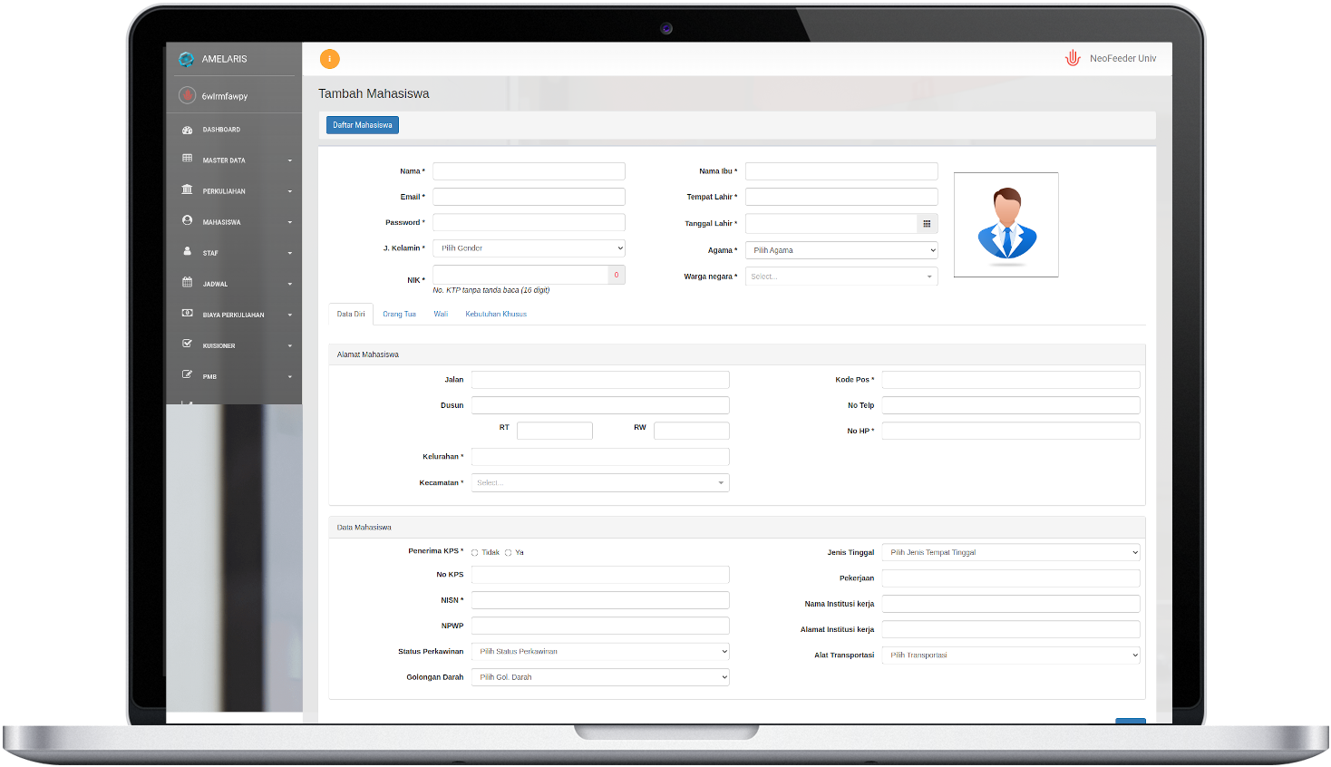Click the orange info circle icon

click(329, 59)
